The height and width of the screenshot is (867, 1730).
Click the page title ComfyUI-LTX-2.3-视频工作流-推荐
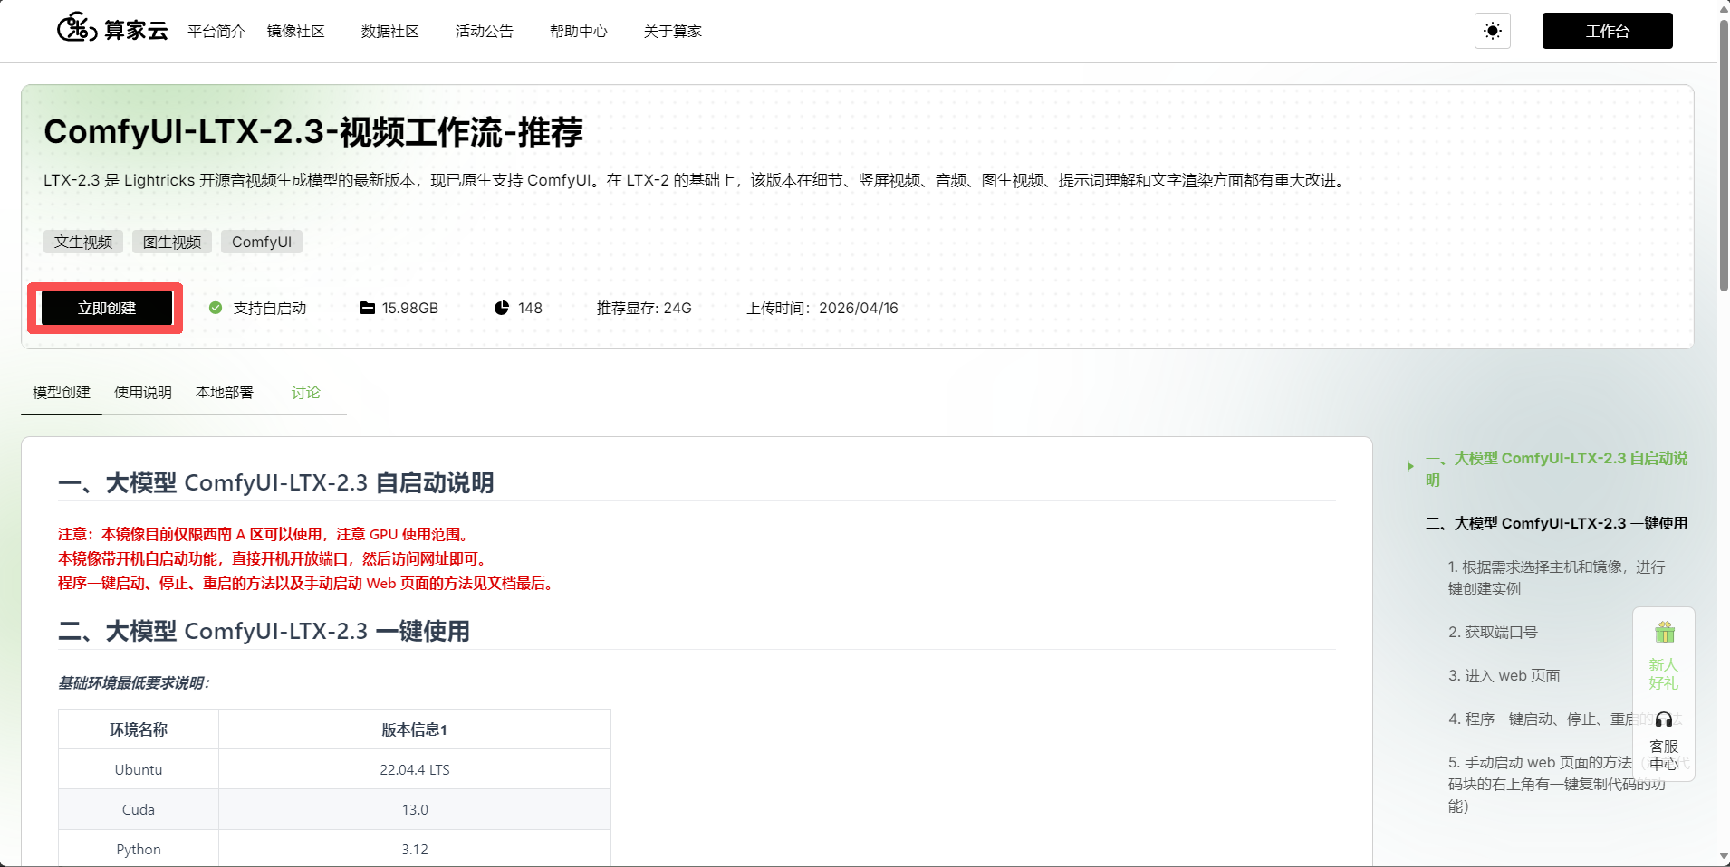click(313, 132)
